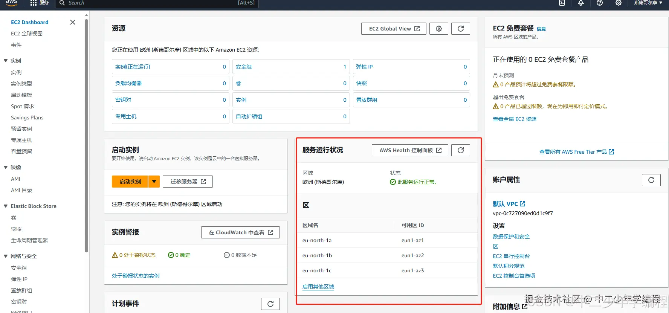Open 容量预留 in sidebar

(21, 151)
